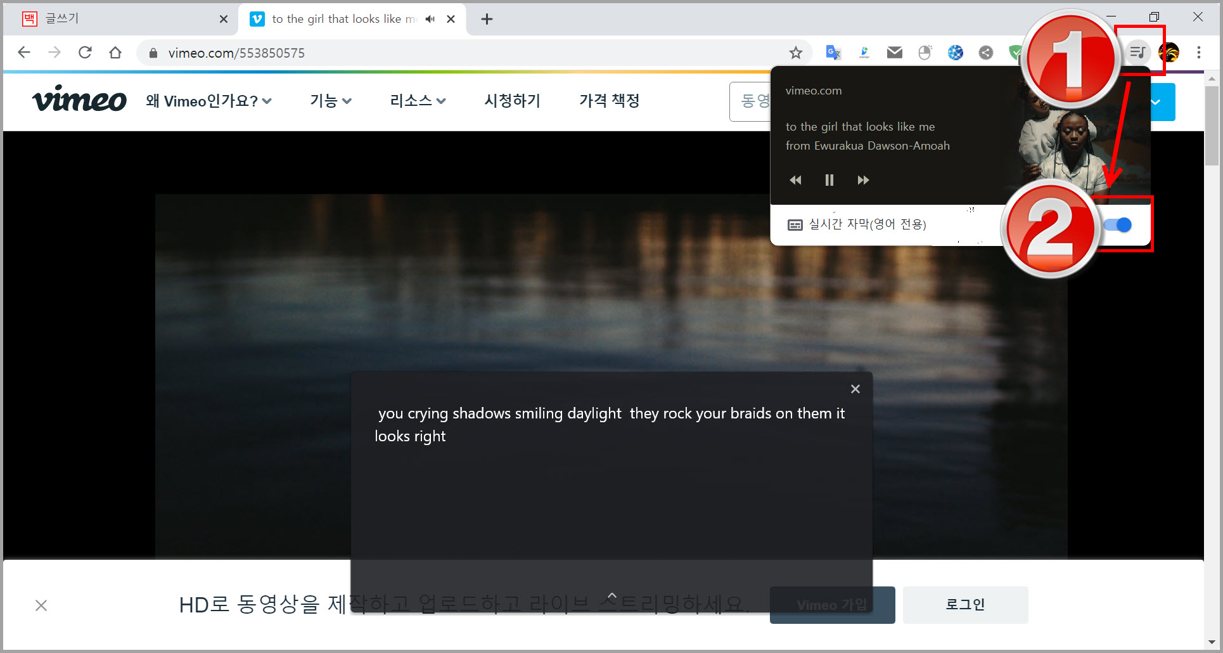
Task: Click the browser forward arrow
Action: pyautogui.click(x=54, y=53)
